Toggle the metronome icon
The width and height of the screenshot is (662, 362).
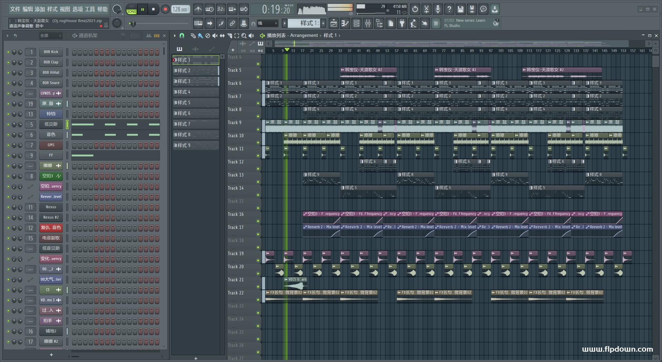(198, 9)
